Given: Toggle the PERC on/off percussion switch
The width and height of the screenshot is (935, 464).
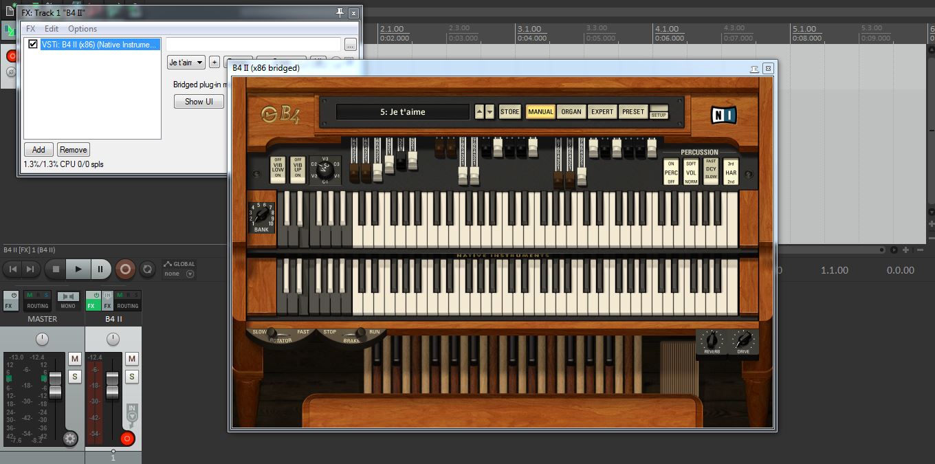Looking at the screenshot, I should [x=670, y=172].
